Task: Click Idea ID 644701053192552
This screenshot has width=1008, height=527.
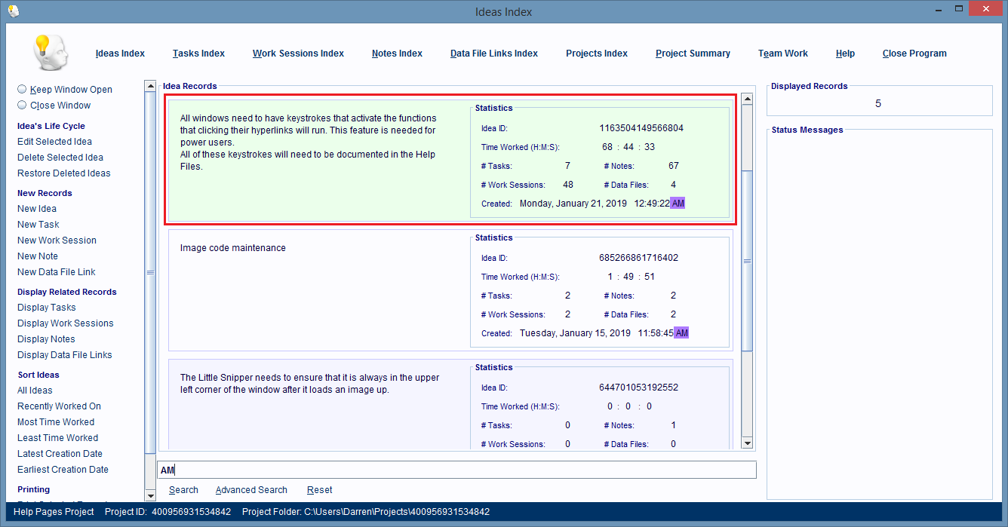Action: (x=638, y=388)
